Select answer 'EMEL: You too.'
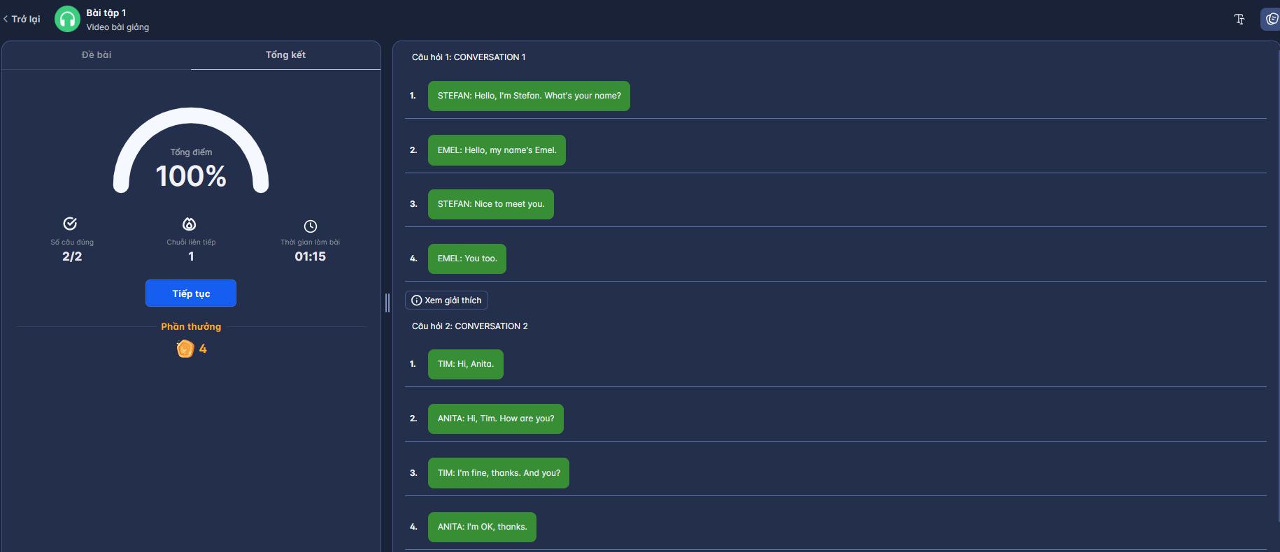Screen dimensions: 1280x552 467,259
